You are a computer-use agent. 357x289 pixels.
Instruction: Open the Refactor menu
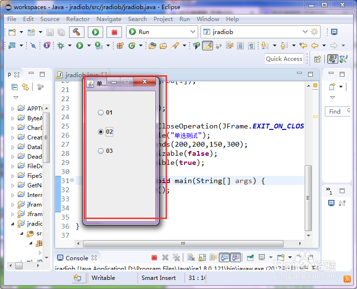(x=78, y=19)
